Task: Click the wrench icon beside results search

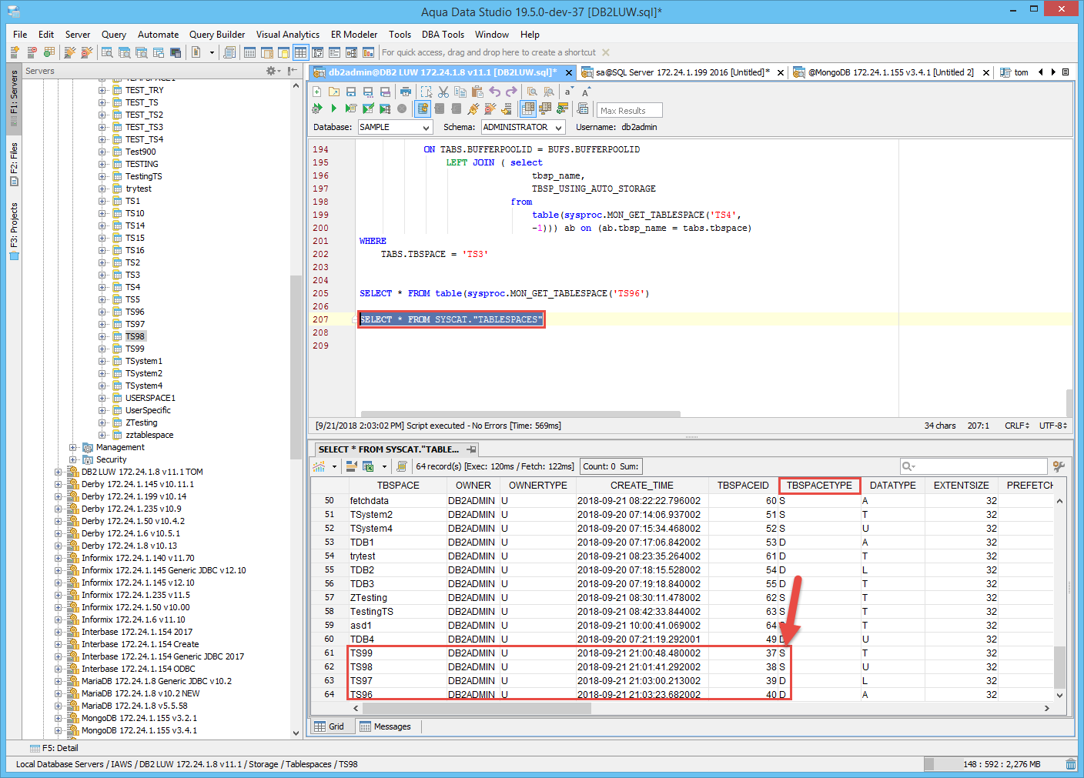Action: 1059,466
